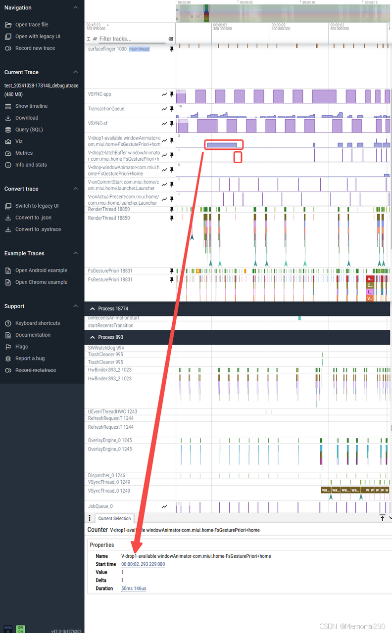Open JobQueue_0 counter chart options

point(164,506)
